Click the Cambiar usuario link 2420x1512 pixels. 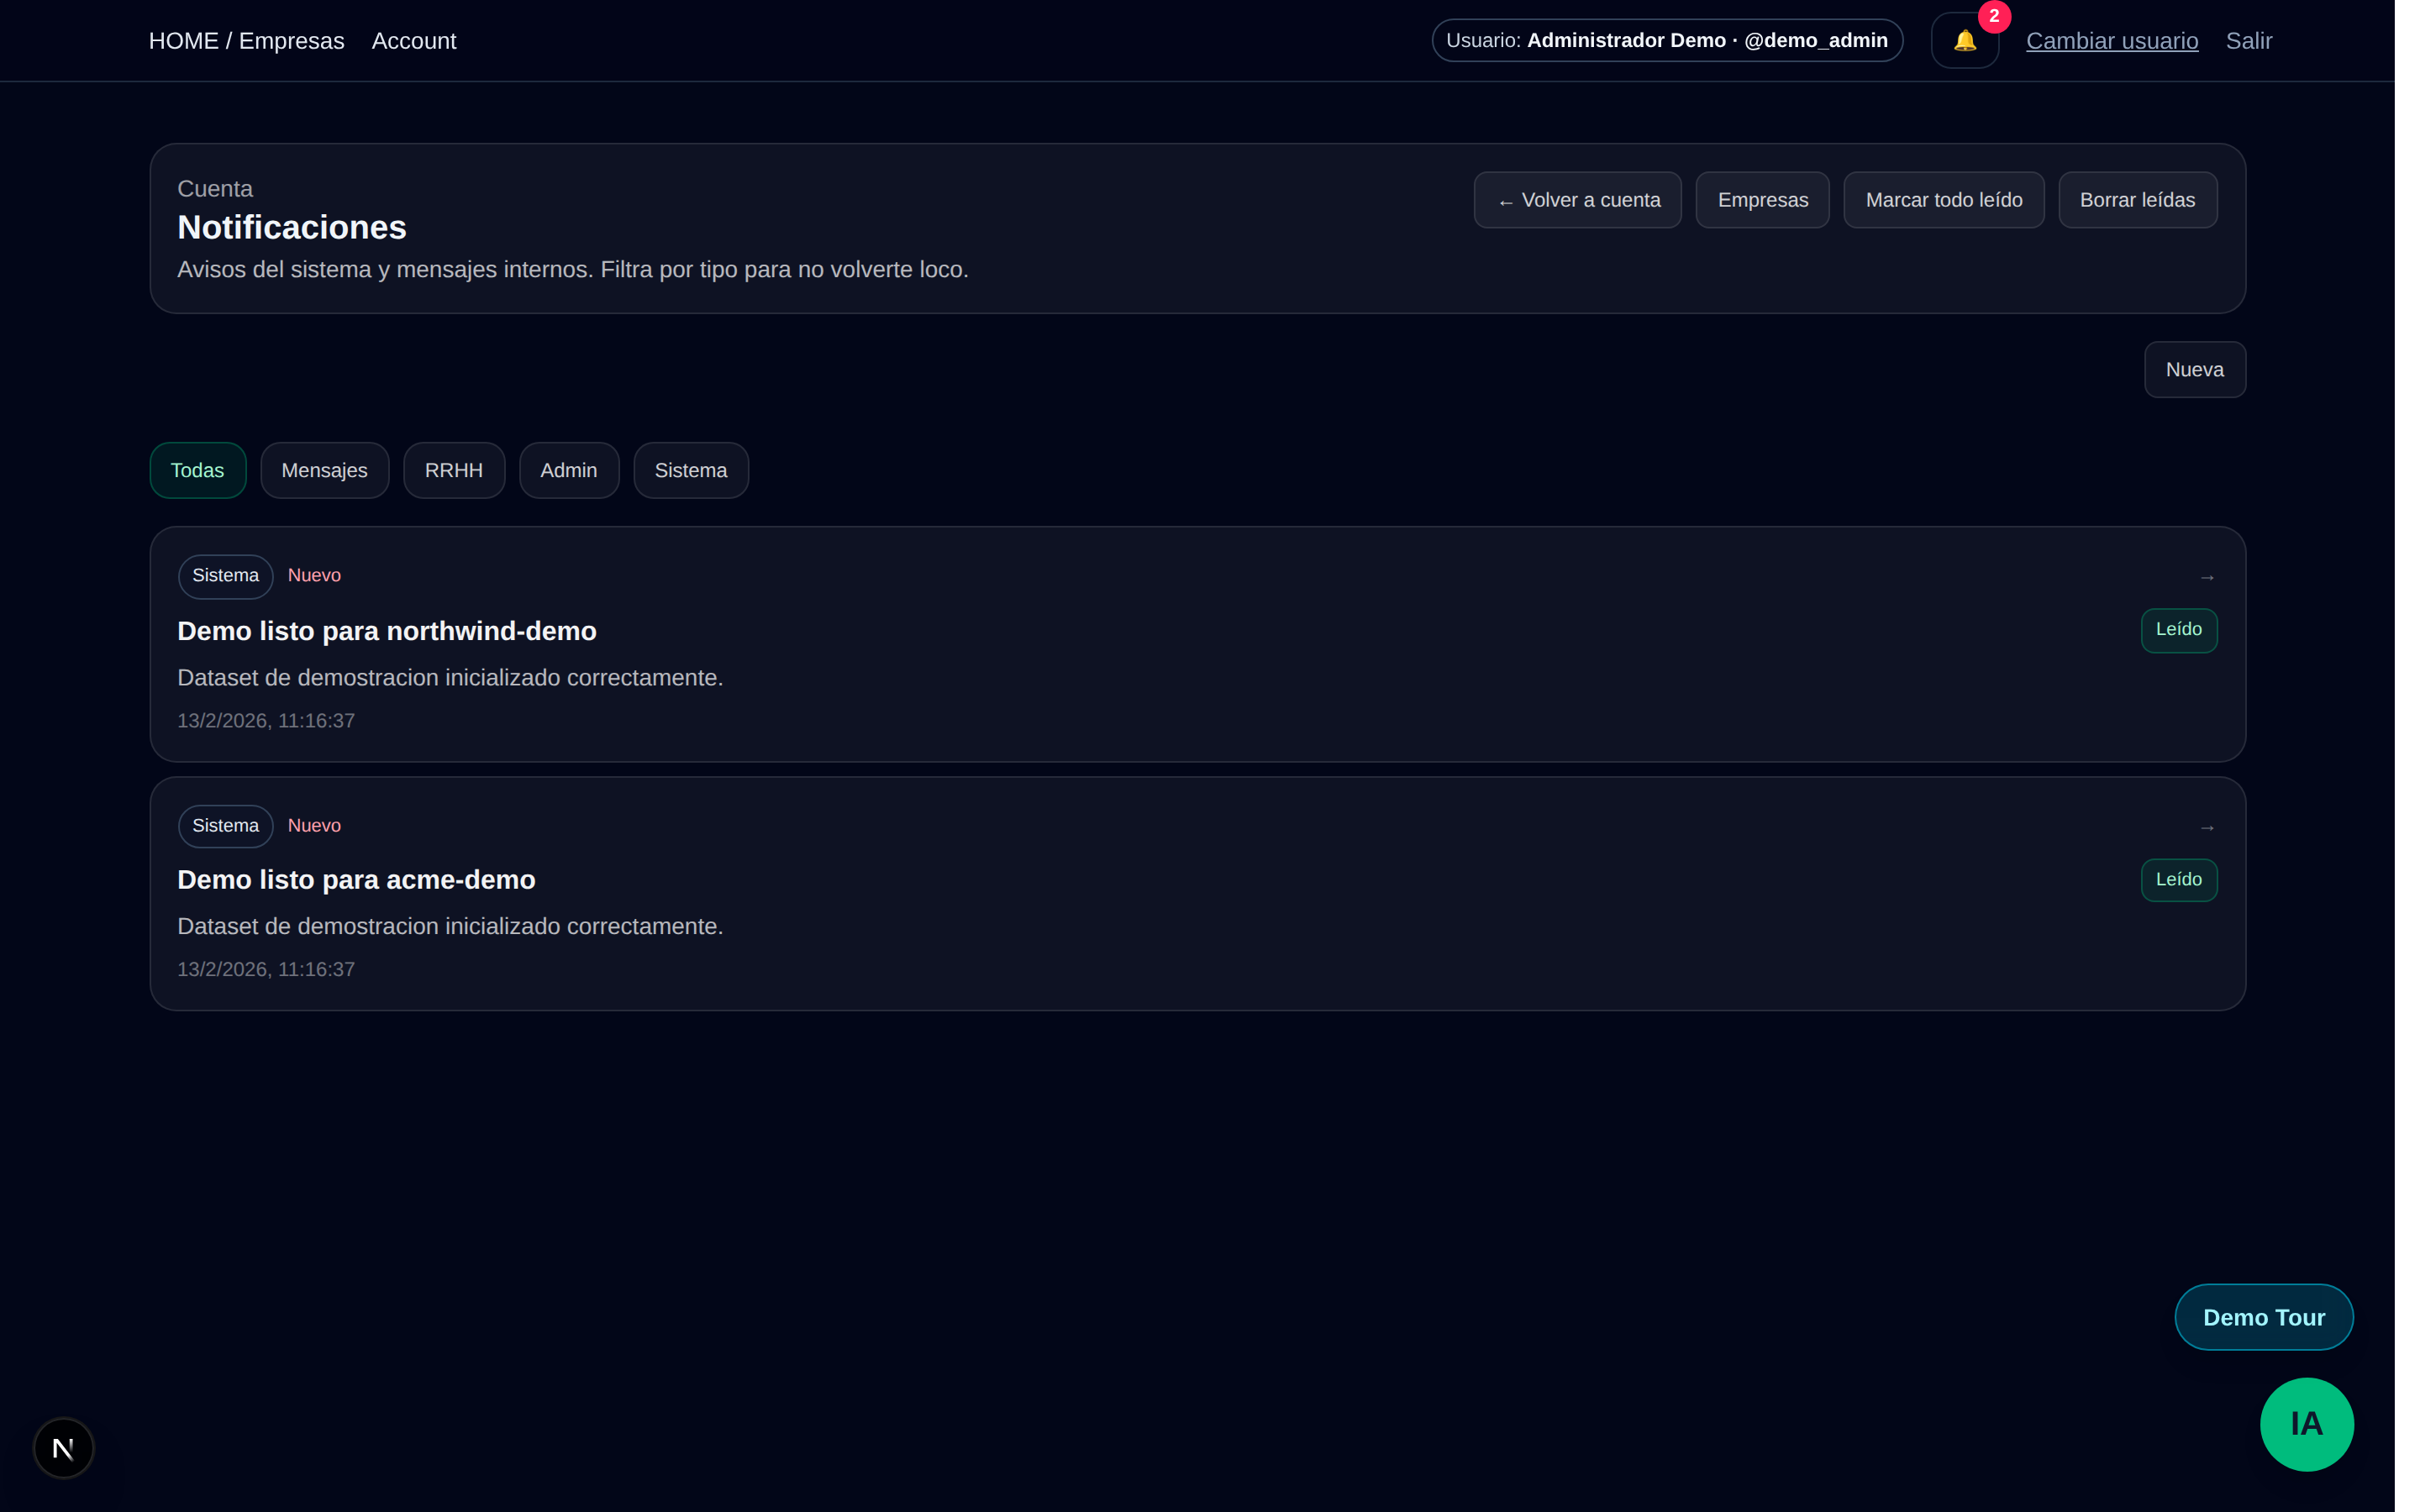tap(2112, 41)
